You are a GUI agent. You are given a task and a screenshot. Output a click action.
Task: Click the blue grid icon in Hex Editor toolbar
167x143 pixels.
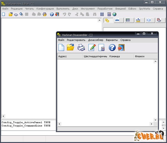(x=102, y=14)
